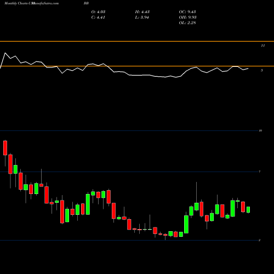Select the close value 'C: 4.41'
Screen dimensions: 274x274
pos(98,18)
